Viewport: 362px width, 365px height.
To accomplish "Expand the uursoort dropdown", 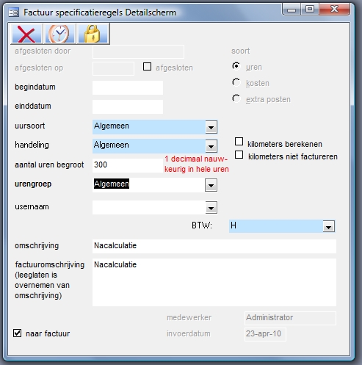I will point(211,127).
